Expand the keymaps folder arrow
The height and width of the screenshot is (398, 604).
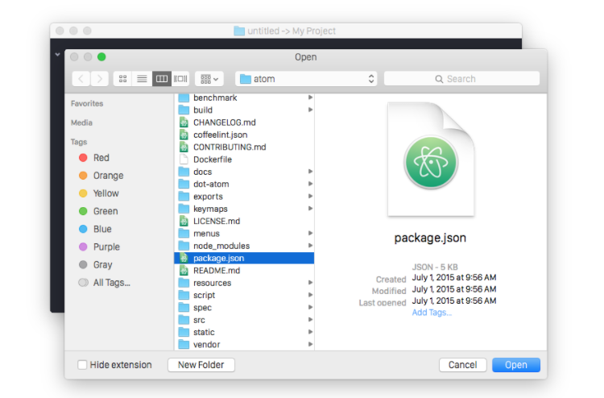tap(310, 209)
